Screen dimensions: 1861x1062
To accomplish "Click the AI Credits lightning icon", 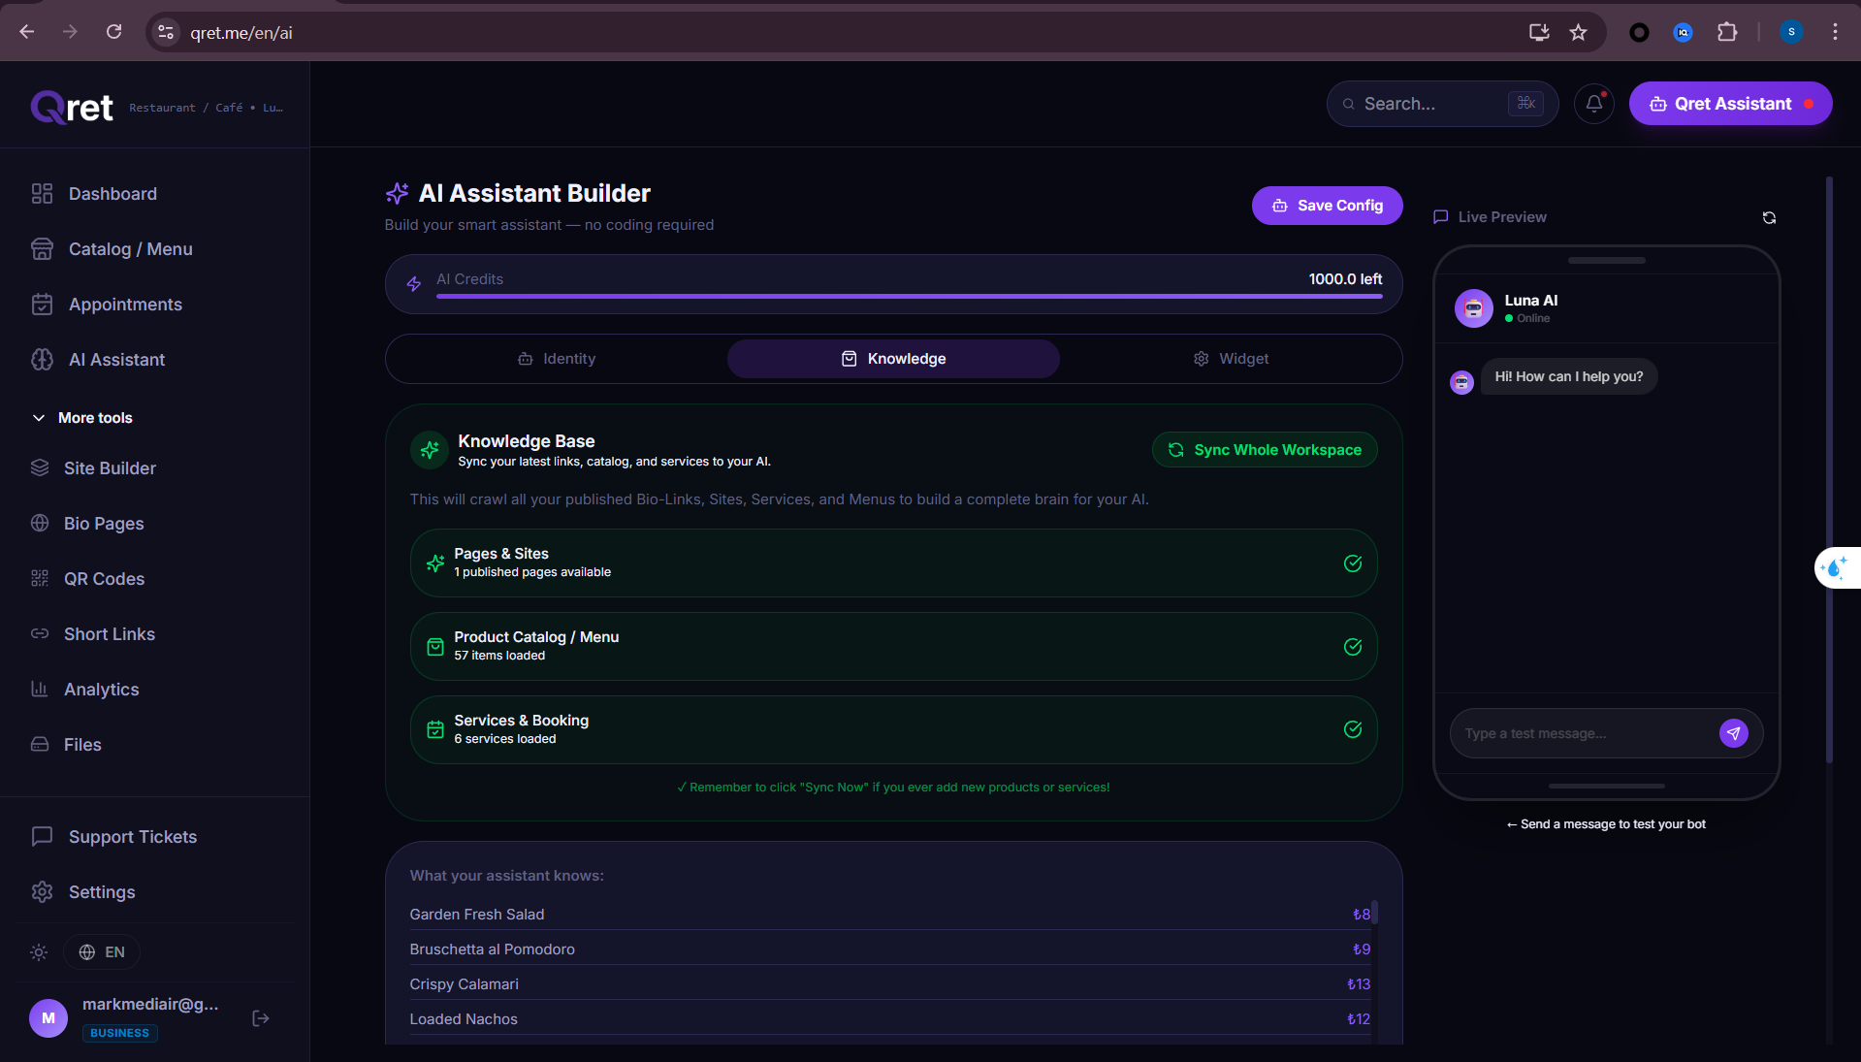I will [x=414, y=284].
